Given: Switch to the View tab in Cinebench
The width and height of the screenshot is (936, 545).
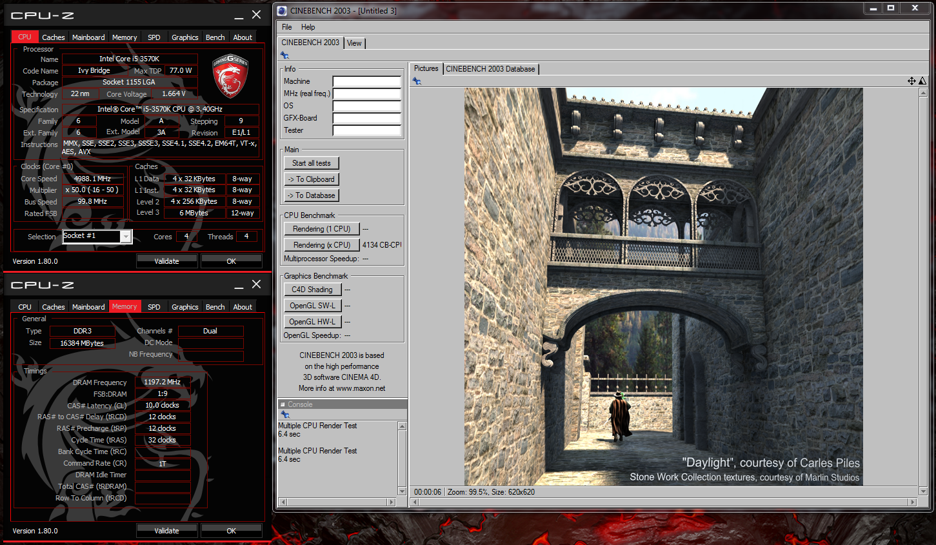Looking at the screenshot, I should pos(354,43).
